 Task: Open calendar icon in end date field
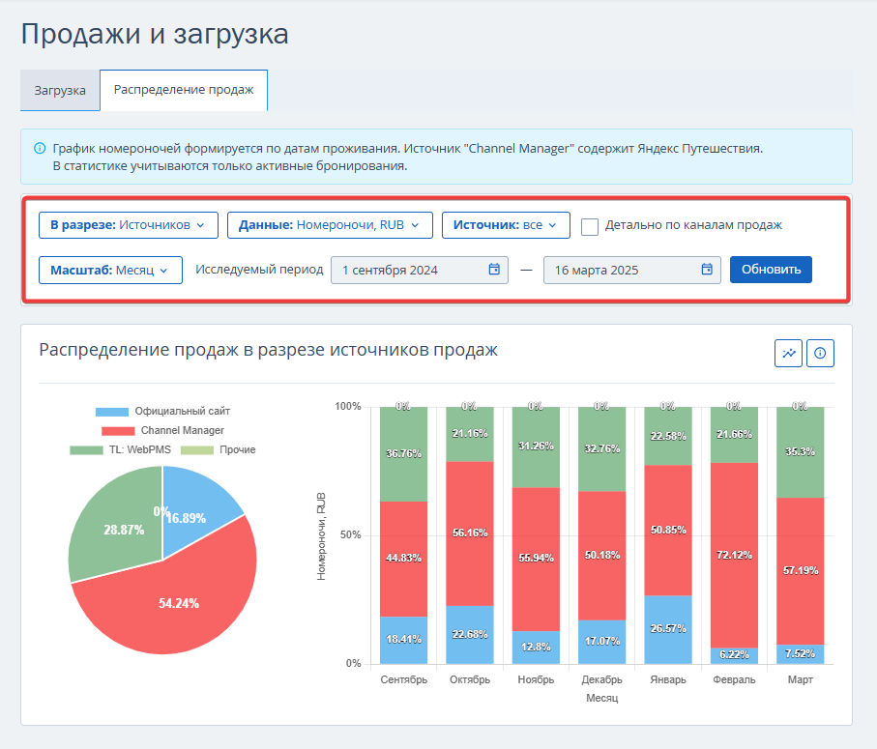coord(707,270)
